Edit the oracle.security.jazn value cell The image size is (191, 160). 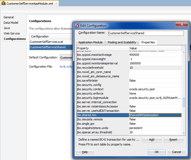155,89
